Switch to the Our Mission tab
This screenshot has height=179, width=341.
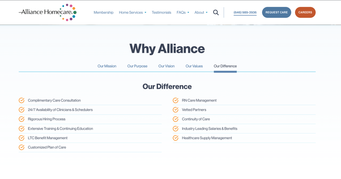107,66
